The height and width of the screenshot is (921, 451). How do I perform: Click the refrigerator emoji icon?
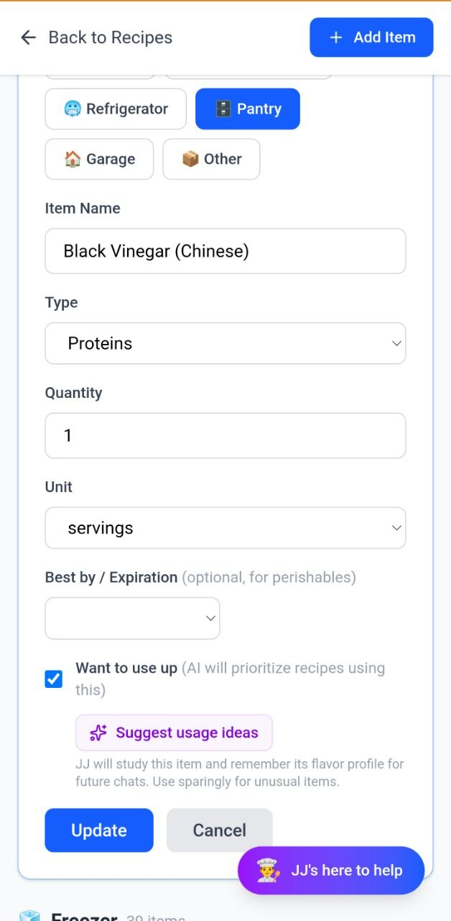coord(73,109)
